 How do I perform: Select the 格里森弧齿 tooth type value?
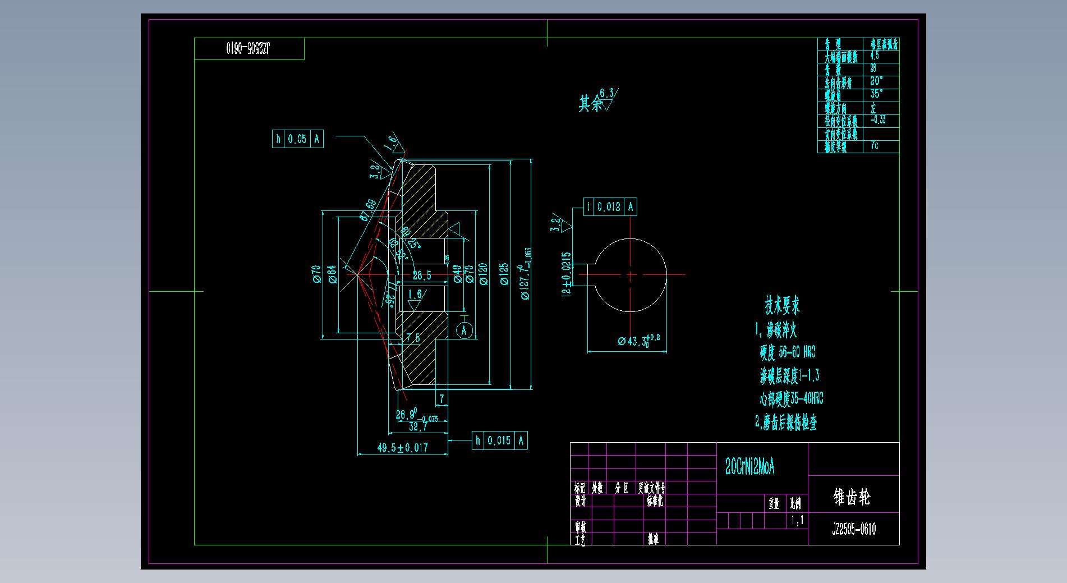(884, 44)
